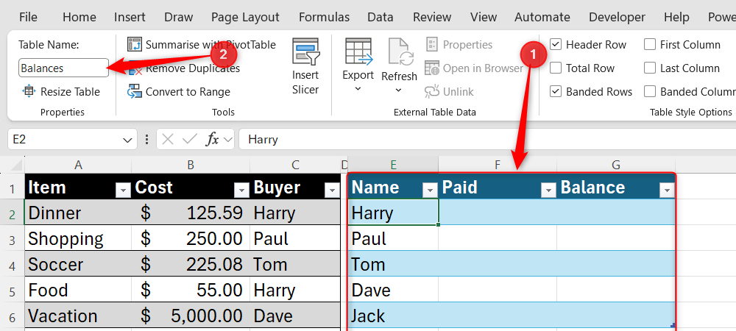Screen dimensions: 736x331
Task: Select the cell containing Soccer
Action: tap(79, 264)
